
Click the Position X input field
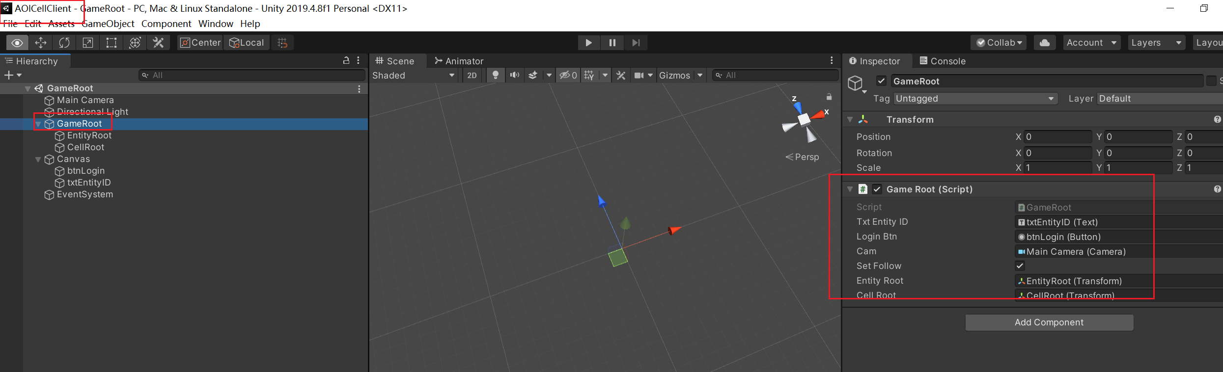(x=1057, y=137)
